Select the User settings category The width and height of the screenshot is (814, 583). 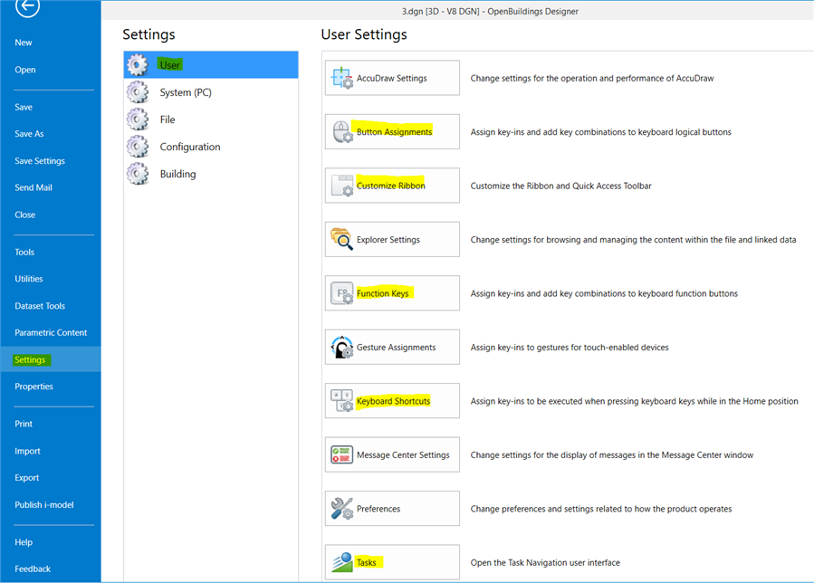pos(211,65)
